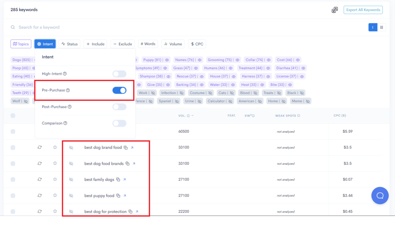Screen dimensions: 395x225
Task: Open the Volume filter dropdown
Action: click(x=173, y=44)
